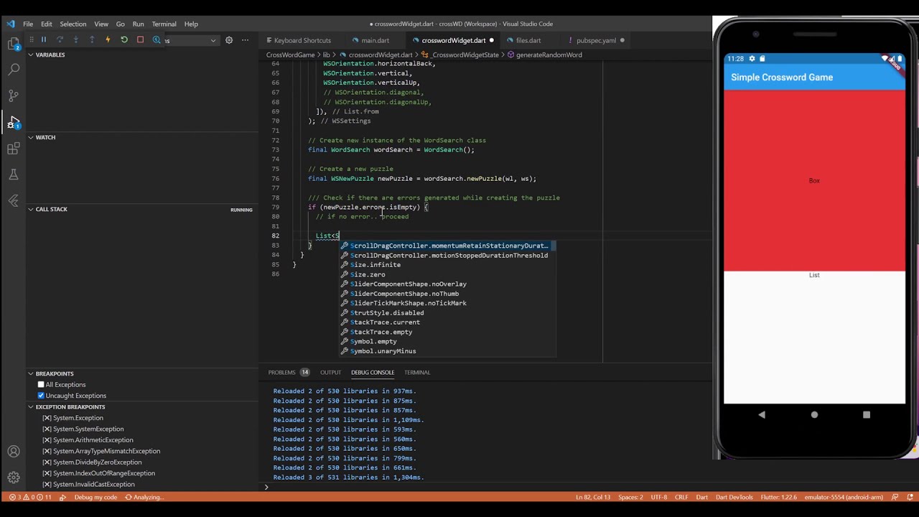Screen dimensions: 919x517
Task: Open the Selection menu
Action: (73, 24)
